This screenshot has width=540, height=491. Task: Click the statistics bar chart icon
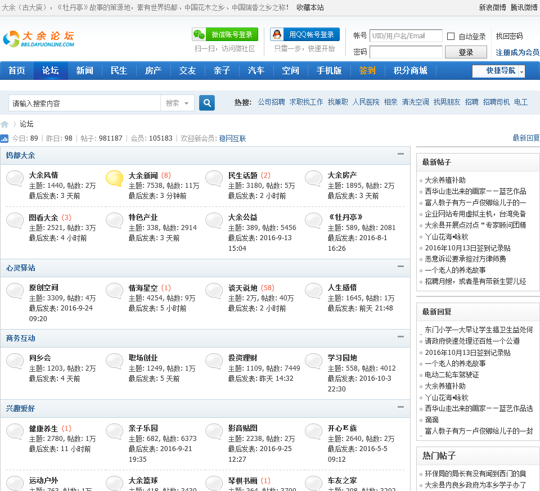[x=4, y=138]
